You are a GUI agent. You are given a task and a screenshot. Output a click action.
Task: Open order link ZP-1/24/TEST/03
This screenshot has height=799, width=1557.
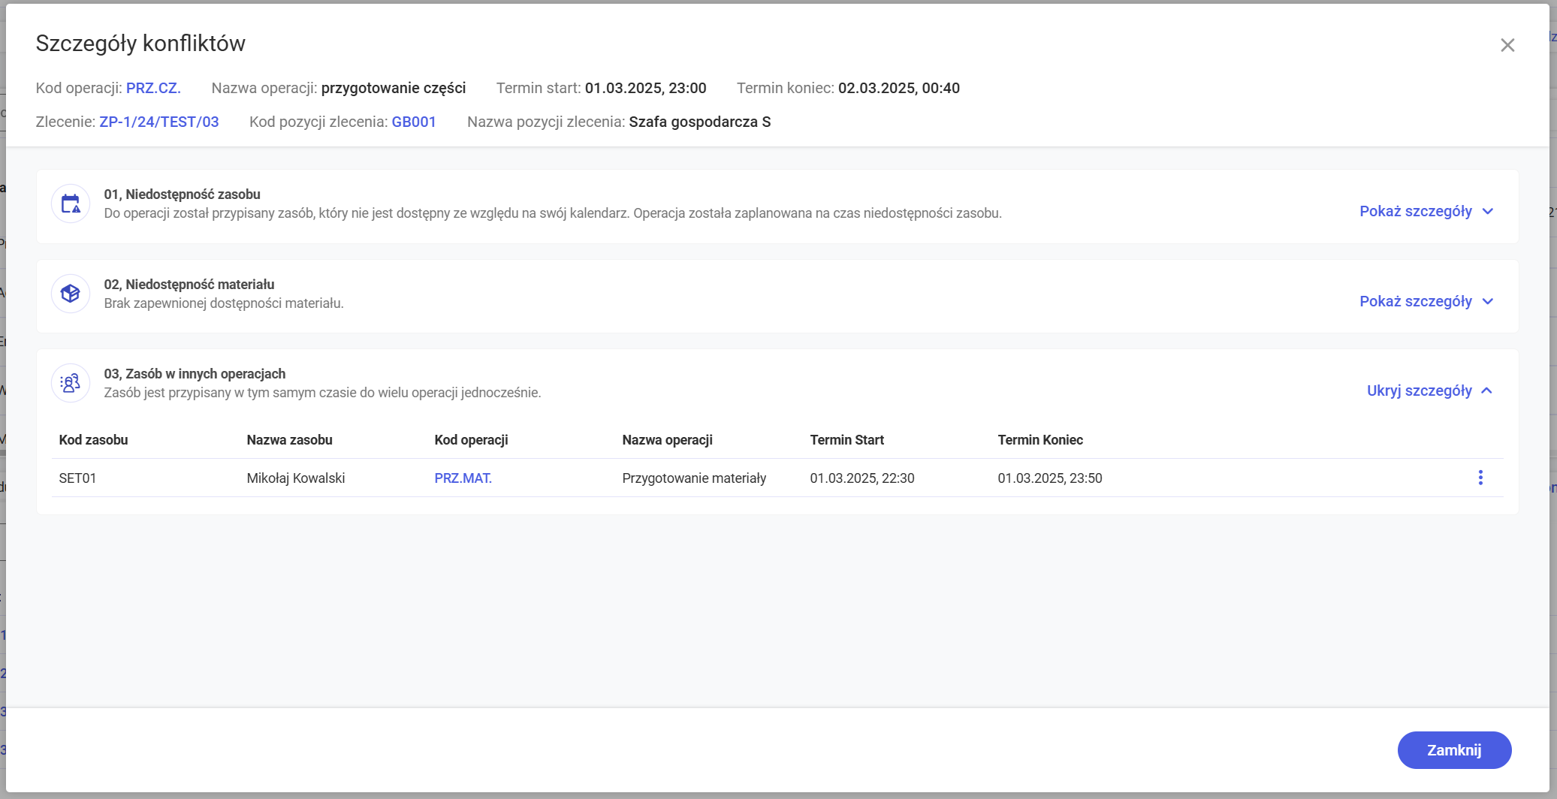(159, 122)
